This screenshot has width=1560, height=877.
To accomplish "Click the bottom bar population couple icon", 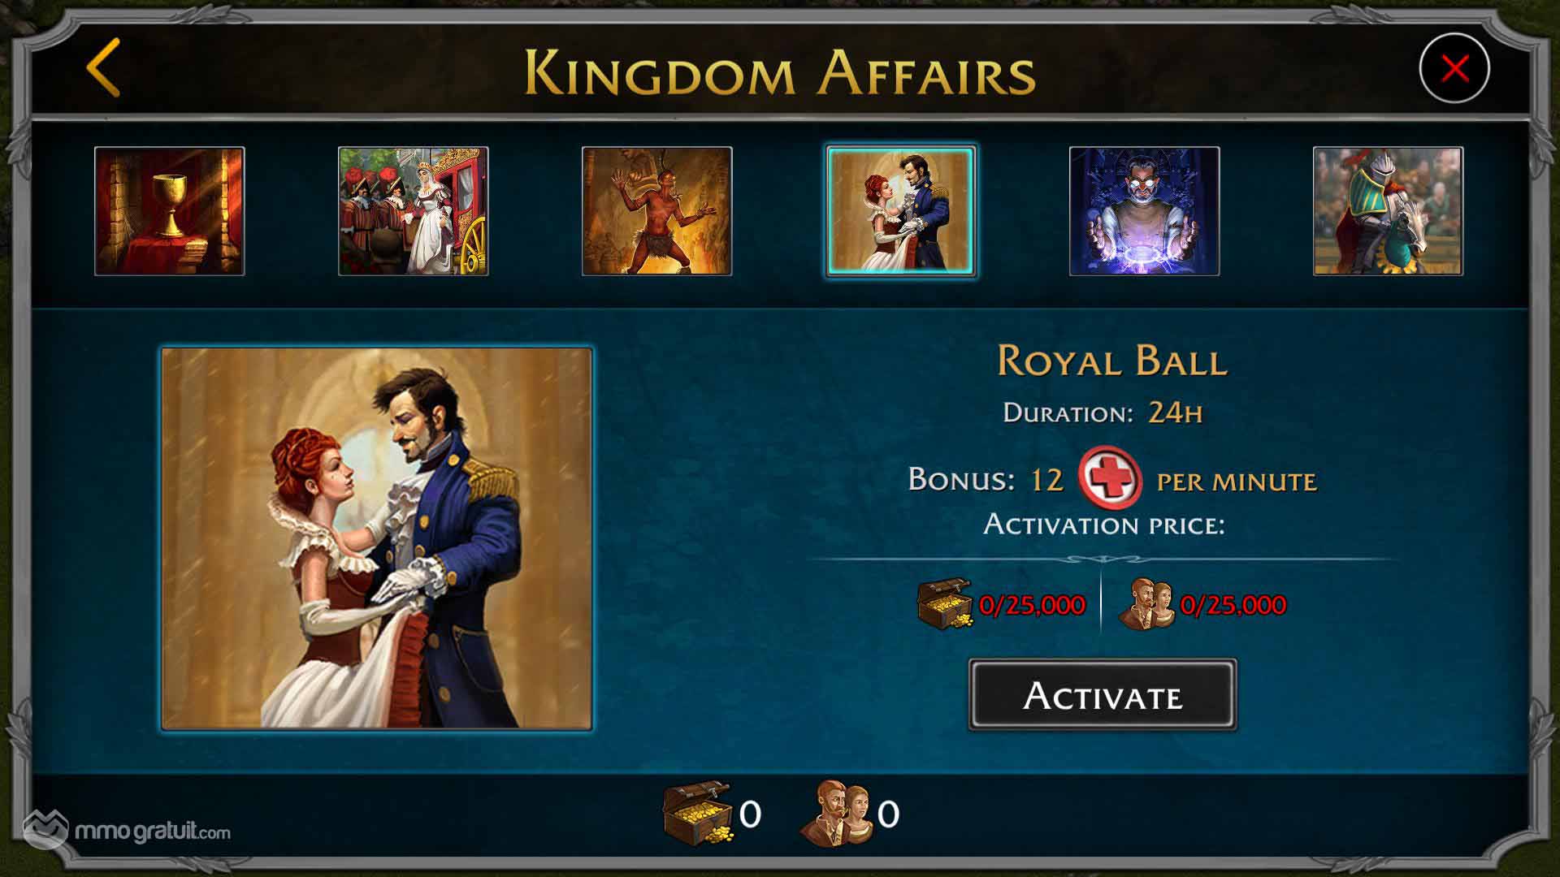I will click(836, 814).
